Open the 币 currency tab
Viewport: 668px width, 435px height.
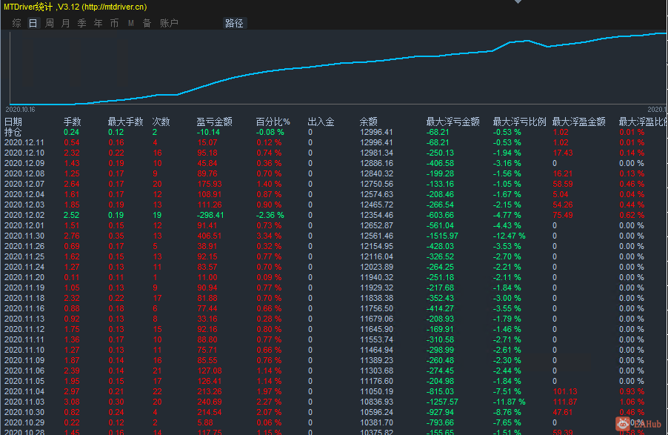114,23
